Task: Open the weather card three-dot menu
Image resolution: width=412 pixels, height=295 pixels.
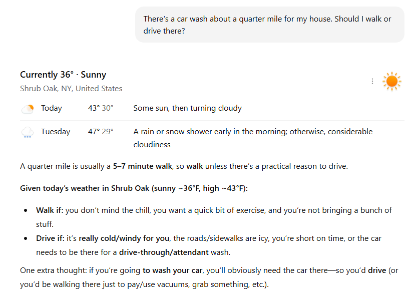Action: 372,81
